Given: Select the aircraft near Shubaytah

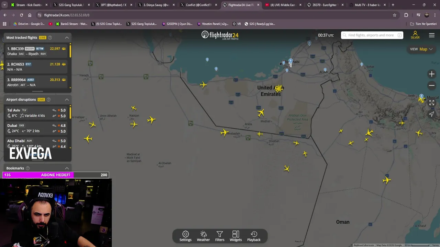Looking at the screenshot, I should (224, 132).
